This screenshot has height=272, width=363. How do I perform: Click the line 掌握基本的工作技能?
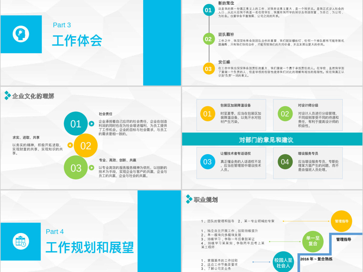(219, 261)
